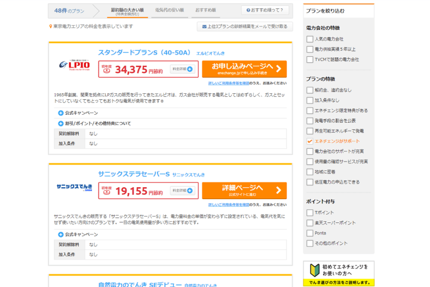The width and height of the screenshot is (430, 287).
Task: Open the スタンダードプランS（40-50A） plan title
Action: point(145,53)
